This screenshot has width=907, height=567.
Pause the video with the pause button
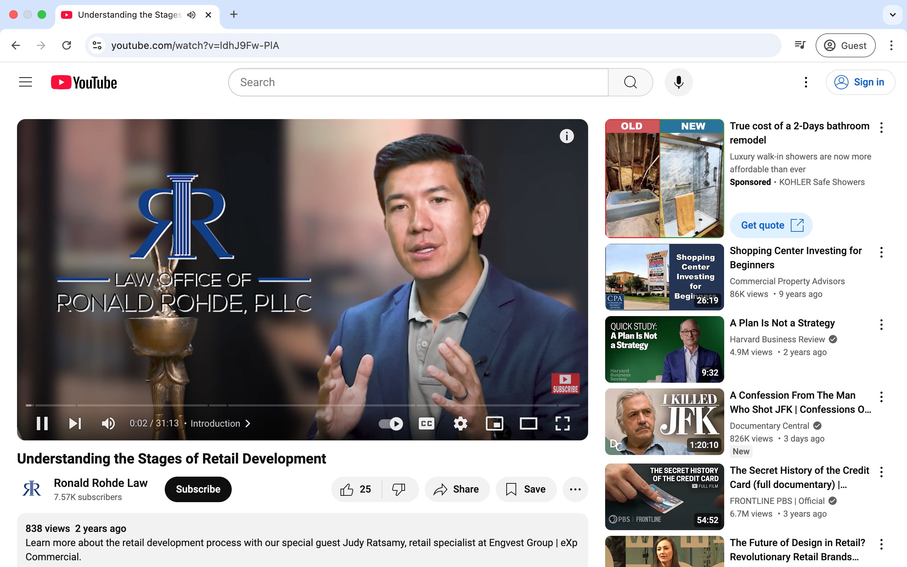point(42,423)
